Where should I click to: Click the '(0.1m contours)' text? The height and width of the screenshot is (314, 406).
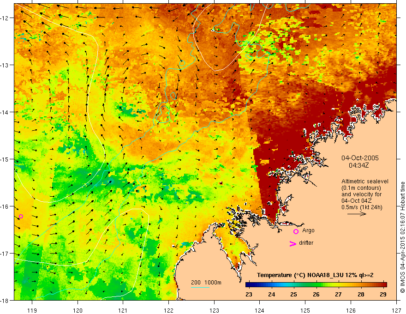[x=361, y=188]
